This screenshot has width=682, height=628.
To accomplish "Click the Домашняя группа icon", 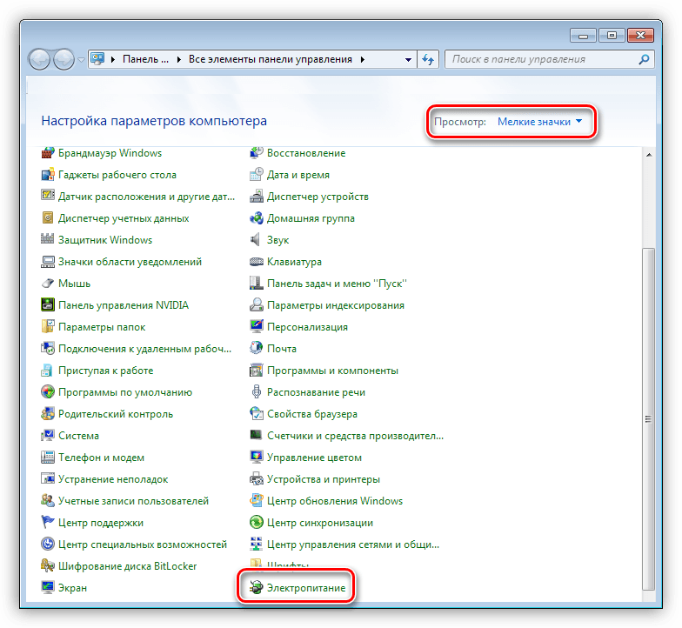I will pos(256,218).
